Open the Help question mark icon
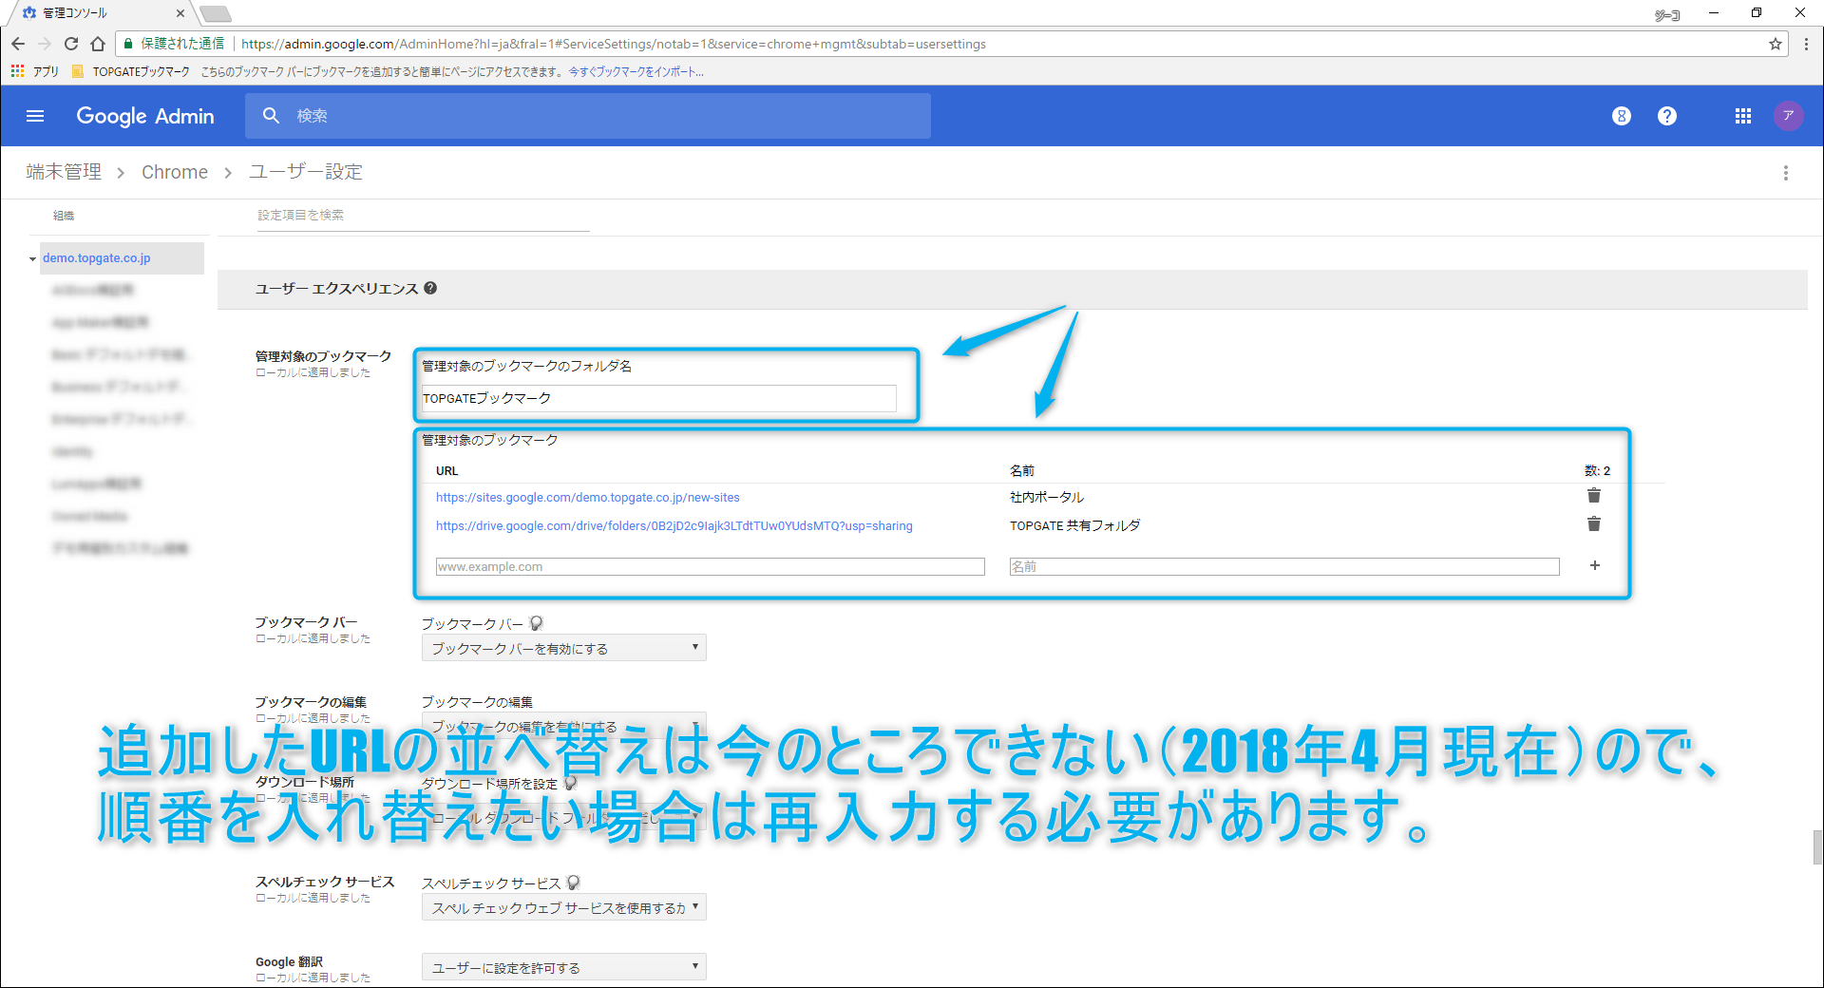The width and height of the screenshot is (1824, 988). pyautogui.click(x=1666, y=116)
